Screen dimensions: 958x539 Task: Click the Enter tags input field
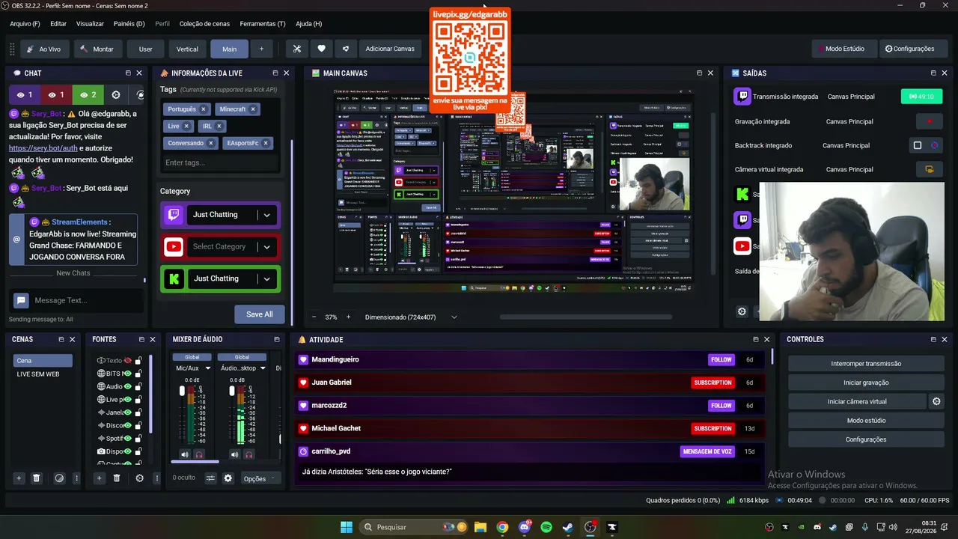coord(220,162)
